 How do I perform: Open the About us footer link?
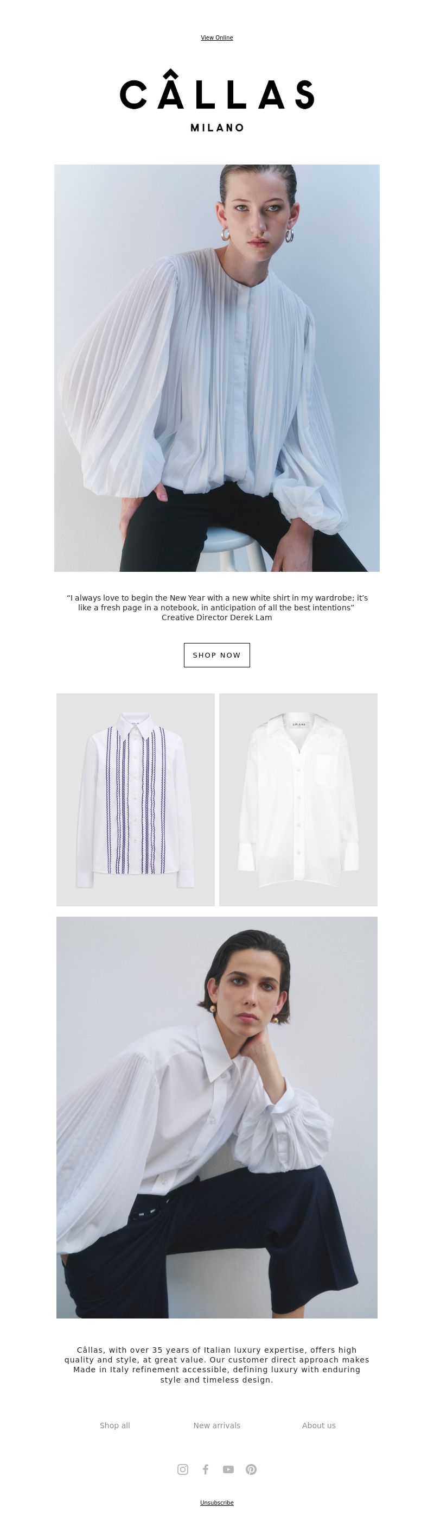click(x=318, y=1425)
